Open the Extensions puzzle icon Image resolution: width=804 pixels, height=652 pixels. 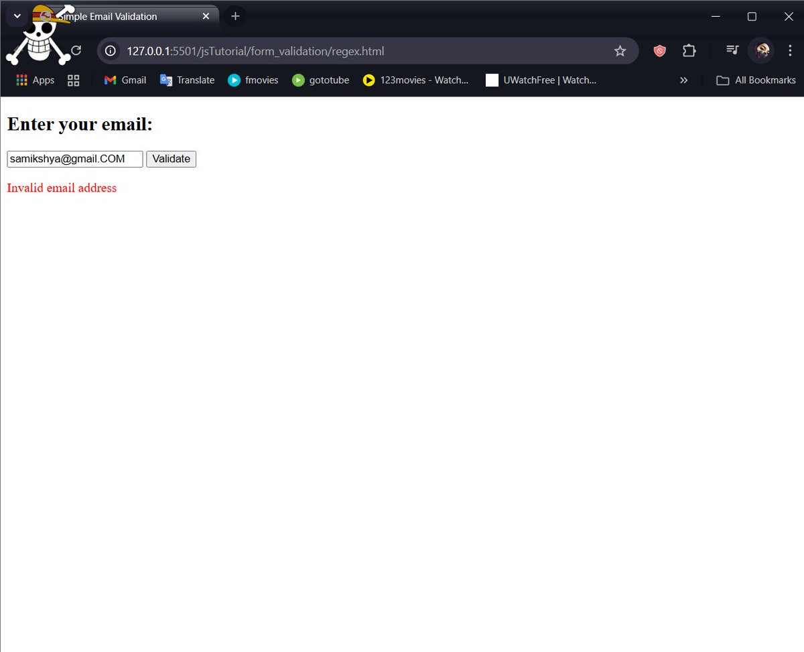(x=689, y=51)
